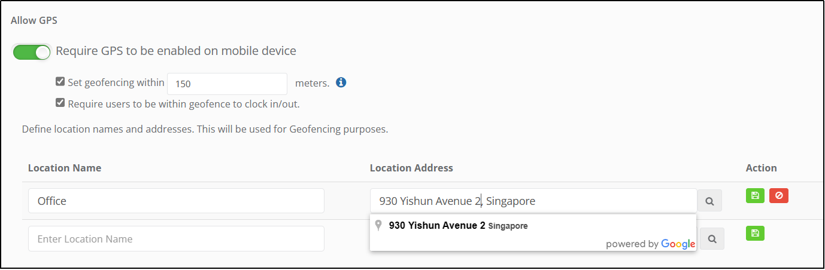Click the Require users within geofence label

coord(183,103)
